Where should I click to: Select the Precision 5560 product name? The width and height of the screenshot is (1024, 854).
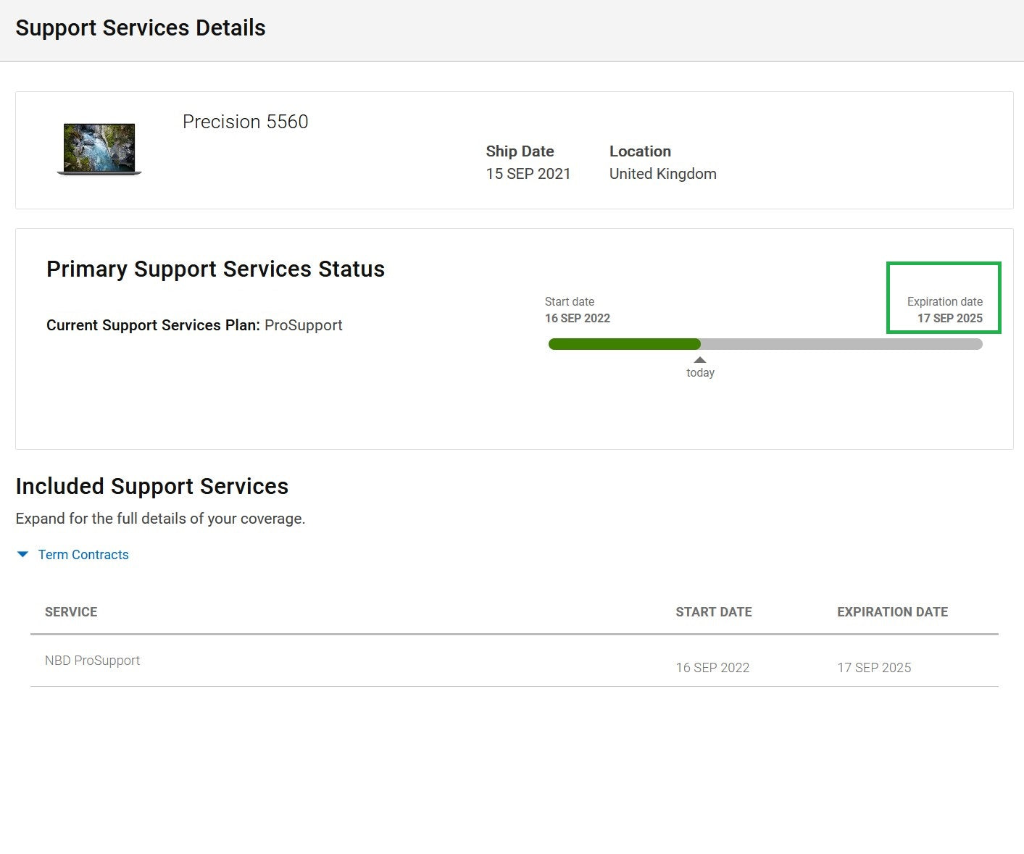[245, 122]
